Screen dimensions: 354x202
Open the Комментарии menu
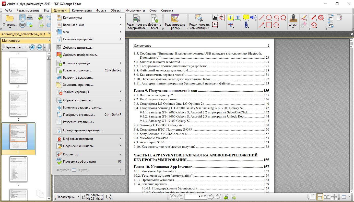[x=82, y=10]
